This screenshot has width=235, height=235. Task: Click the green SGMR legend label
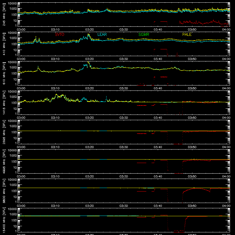[x=144, y=34]
